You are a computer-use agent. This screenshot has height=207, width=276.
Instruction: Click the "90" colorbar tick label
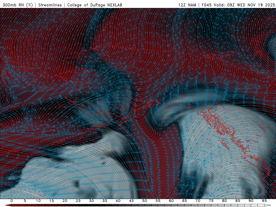click(x=251, y=201)
